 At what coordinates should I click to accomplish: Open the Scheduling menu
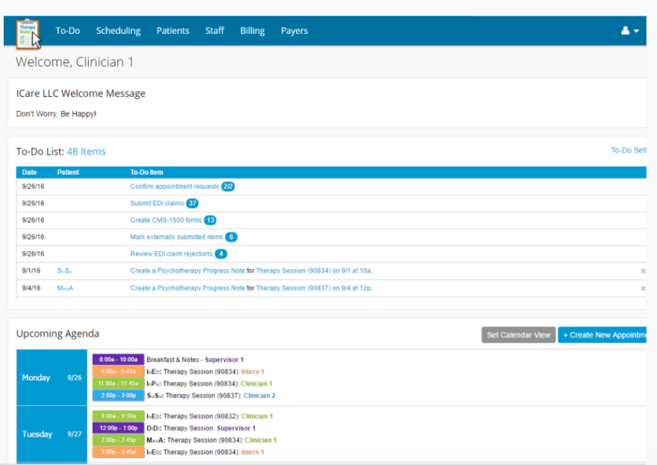point(118,30)
